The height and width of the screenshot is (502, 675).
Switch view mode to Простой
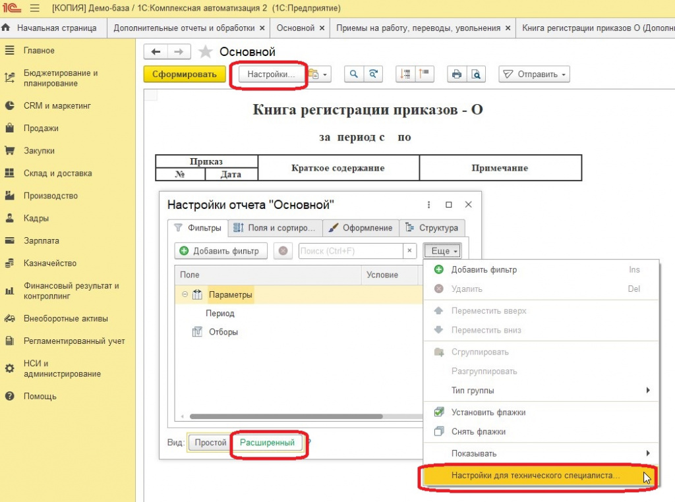(x=210, y=442)
